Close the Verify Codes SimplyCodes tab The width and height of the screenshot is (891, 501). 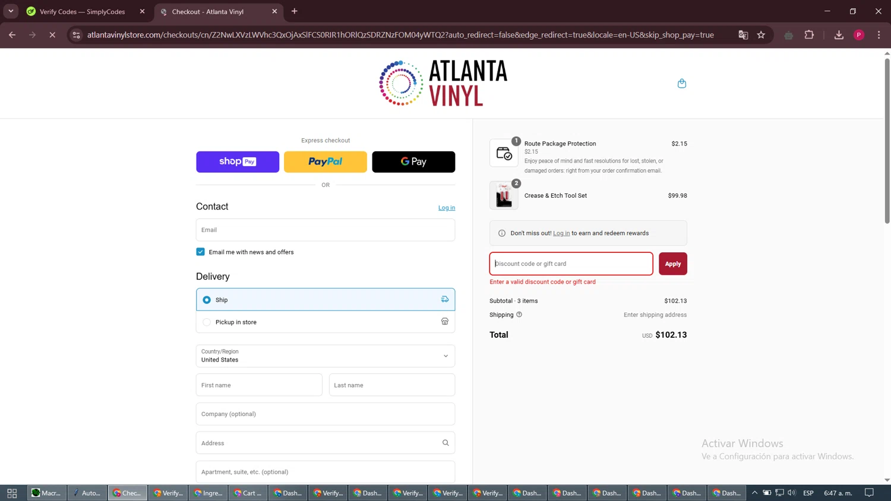(x=142, y=11)
